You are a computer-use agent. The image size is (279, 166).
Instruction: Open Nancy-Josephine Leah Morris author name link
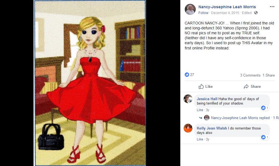(227, 7)
